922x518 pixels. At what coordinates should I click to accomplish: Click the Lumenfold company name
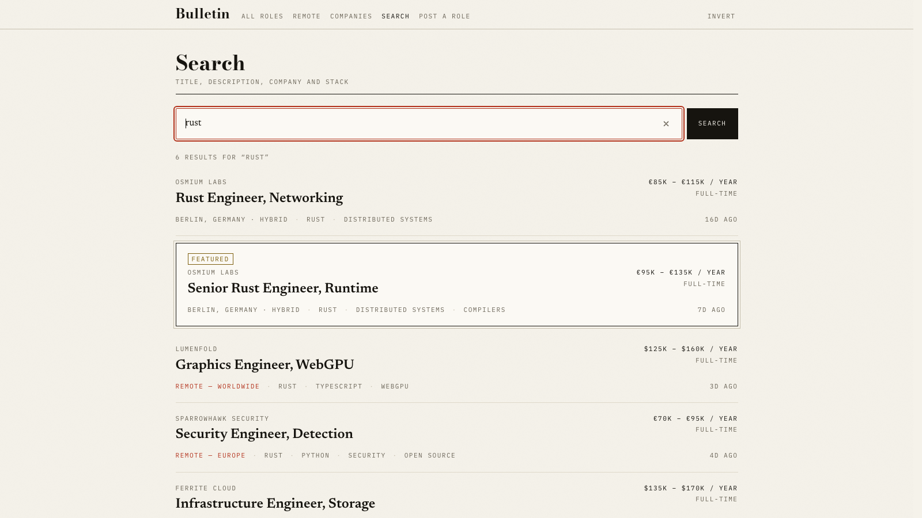point(197,349)
